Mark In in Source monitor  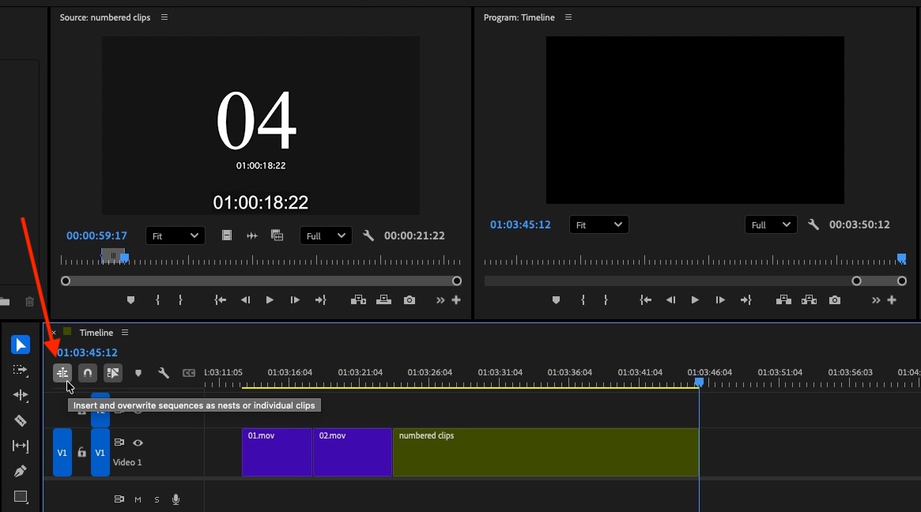(x=157, y=300)
